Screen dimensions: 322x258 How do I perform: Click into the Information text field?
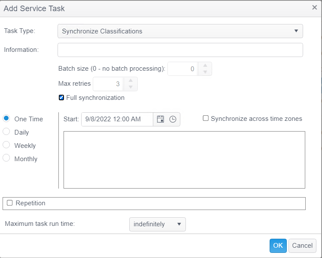pyautogui.click(x=180, y=50)
